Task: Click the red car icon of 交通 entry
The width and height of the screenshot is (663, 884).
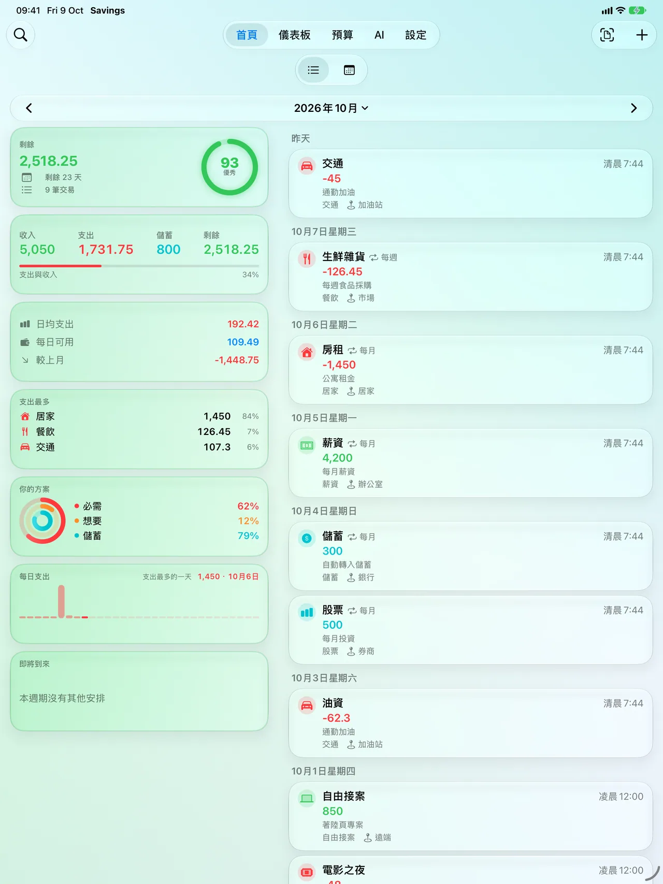Action: [307, 166]
